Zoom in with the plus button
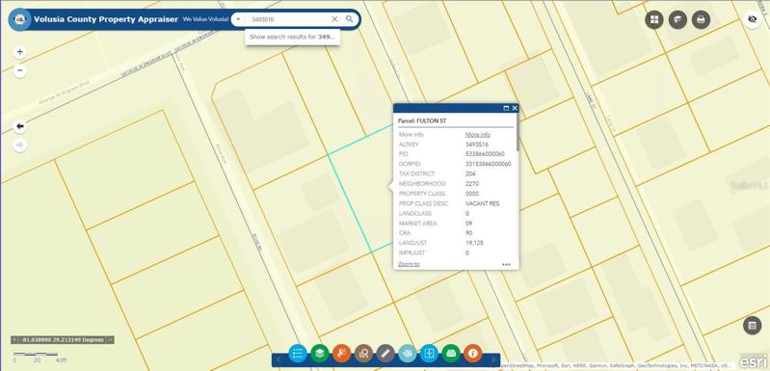 [x=19, y=52]
